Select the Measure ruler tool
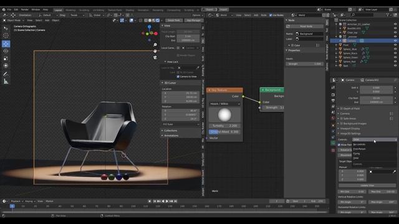 [6, 82]
